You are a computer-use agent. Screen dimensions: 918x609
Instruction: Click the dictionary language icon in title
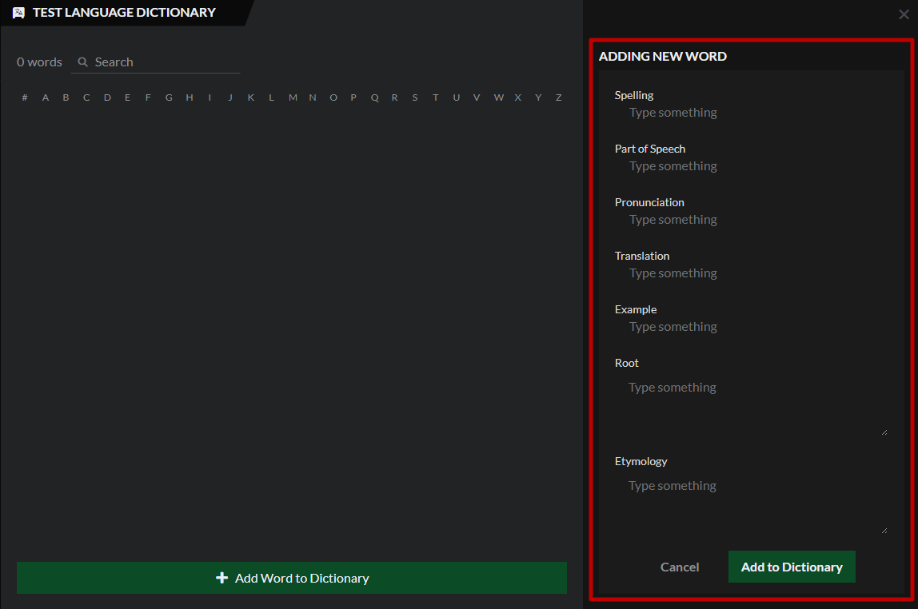18,13
